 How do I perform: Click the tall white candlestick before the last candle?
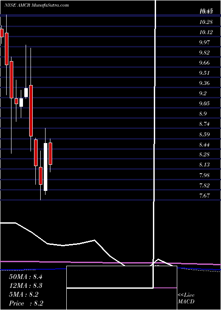tap(46, 167)
